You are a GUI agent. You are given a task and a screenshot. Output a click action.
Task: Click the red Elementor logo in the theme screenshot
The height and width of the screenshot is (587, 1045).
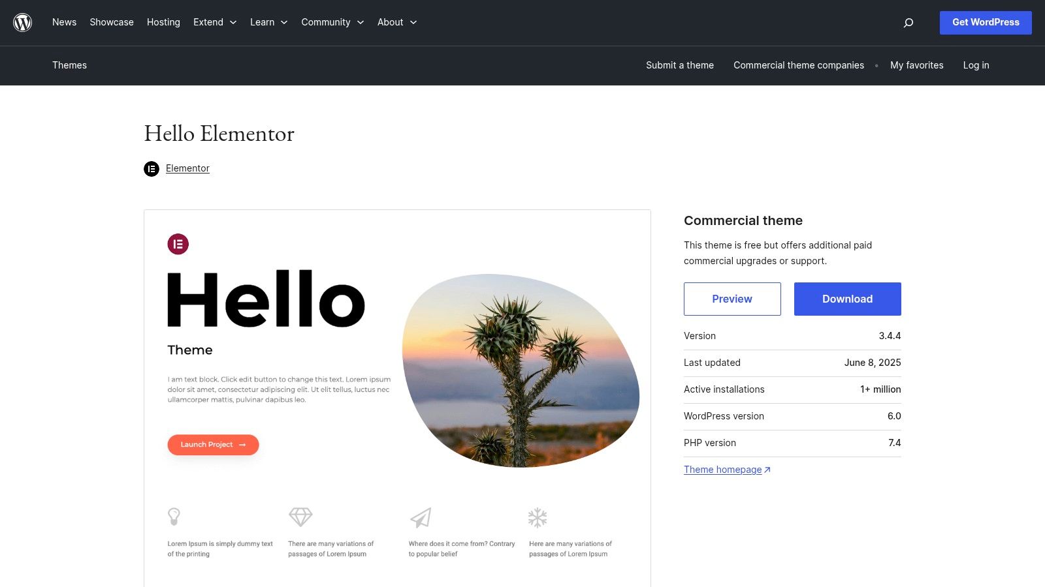click(x=178, y=244)
